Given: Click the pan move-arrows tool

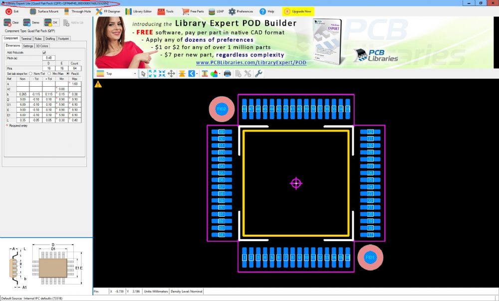Looking at the screenshot, I should coord(171,74).
